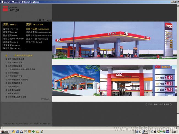Launch Internet Explorer from quick launch
The image size is (179, 134).
pos(17,132)
